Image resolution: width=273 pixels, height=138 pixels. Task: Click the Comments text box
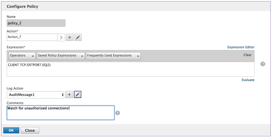click(x=60, y=113)
